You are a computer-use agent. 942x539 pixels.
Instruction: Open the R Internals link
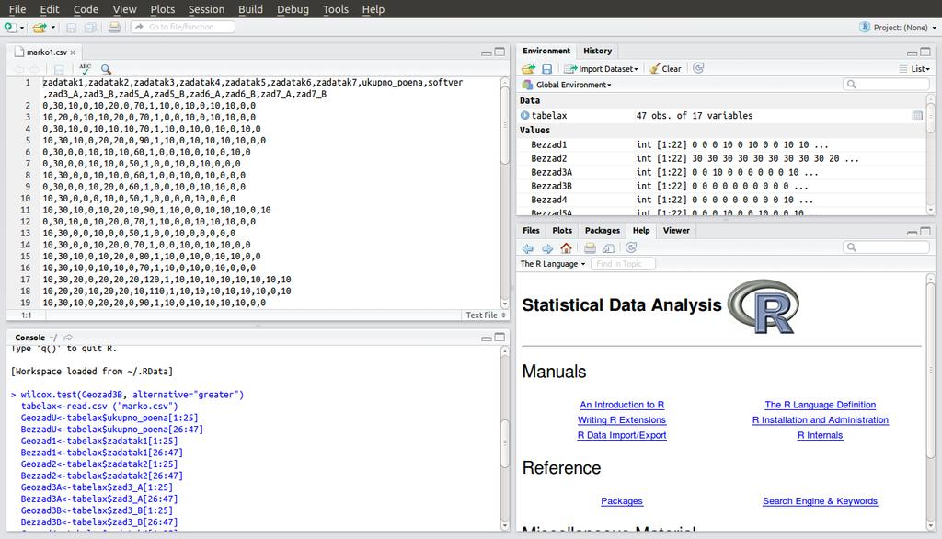(820, 435)
